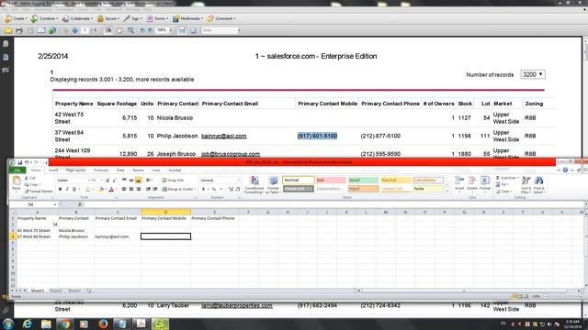Switch to the Excel Formulas tab
The width and height of the screenshot is (588, 330).
point(101,170)
